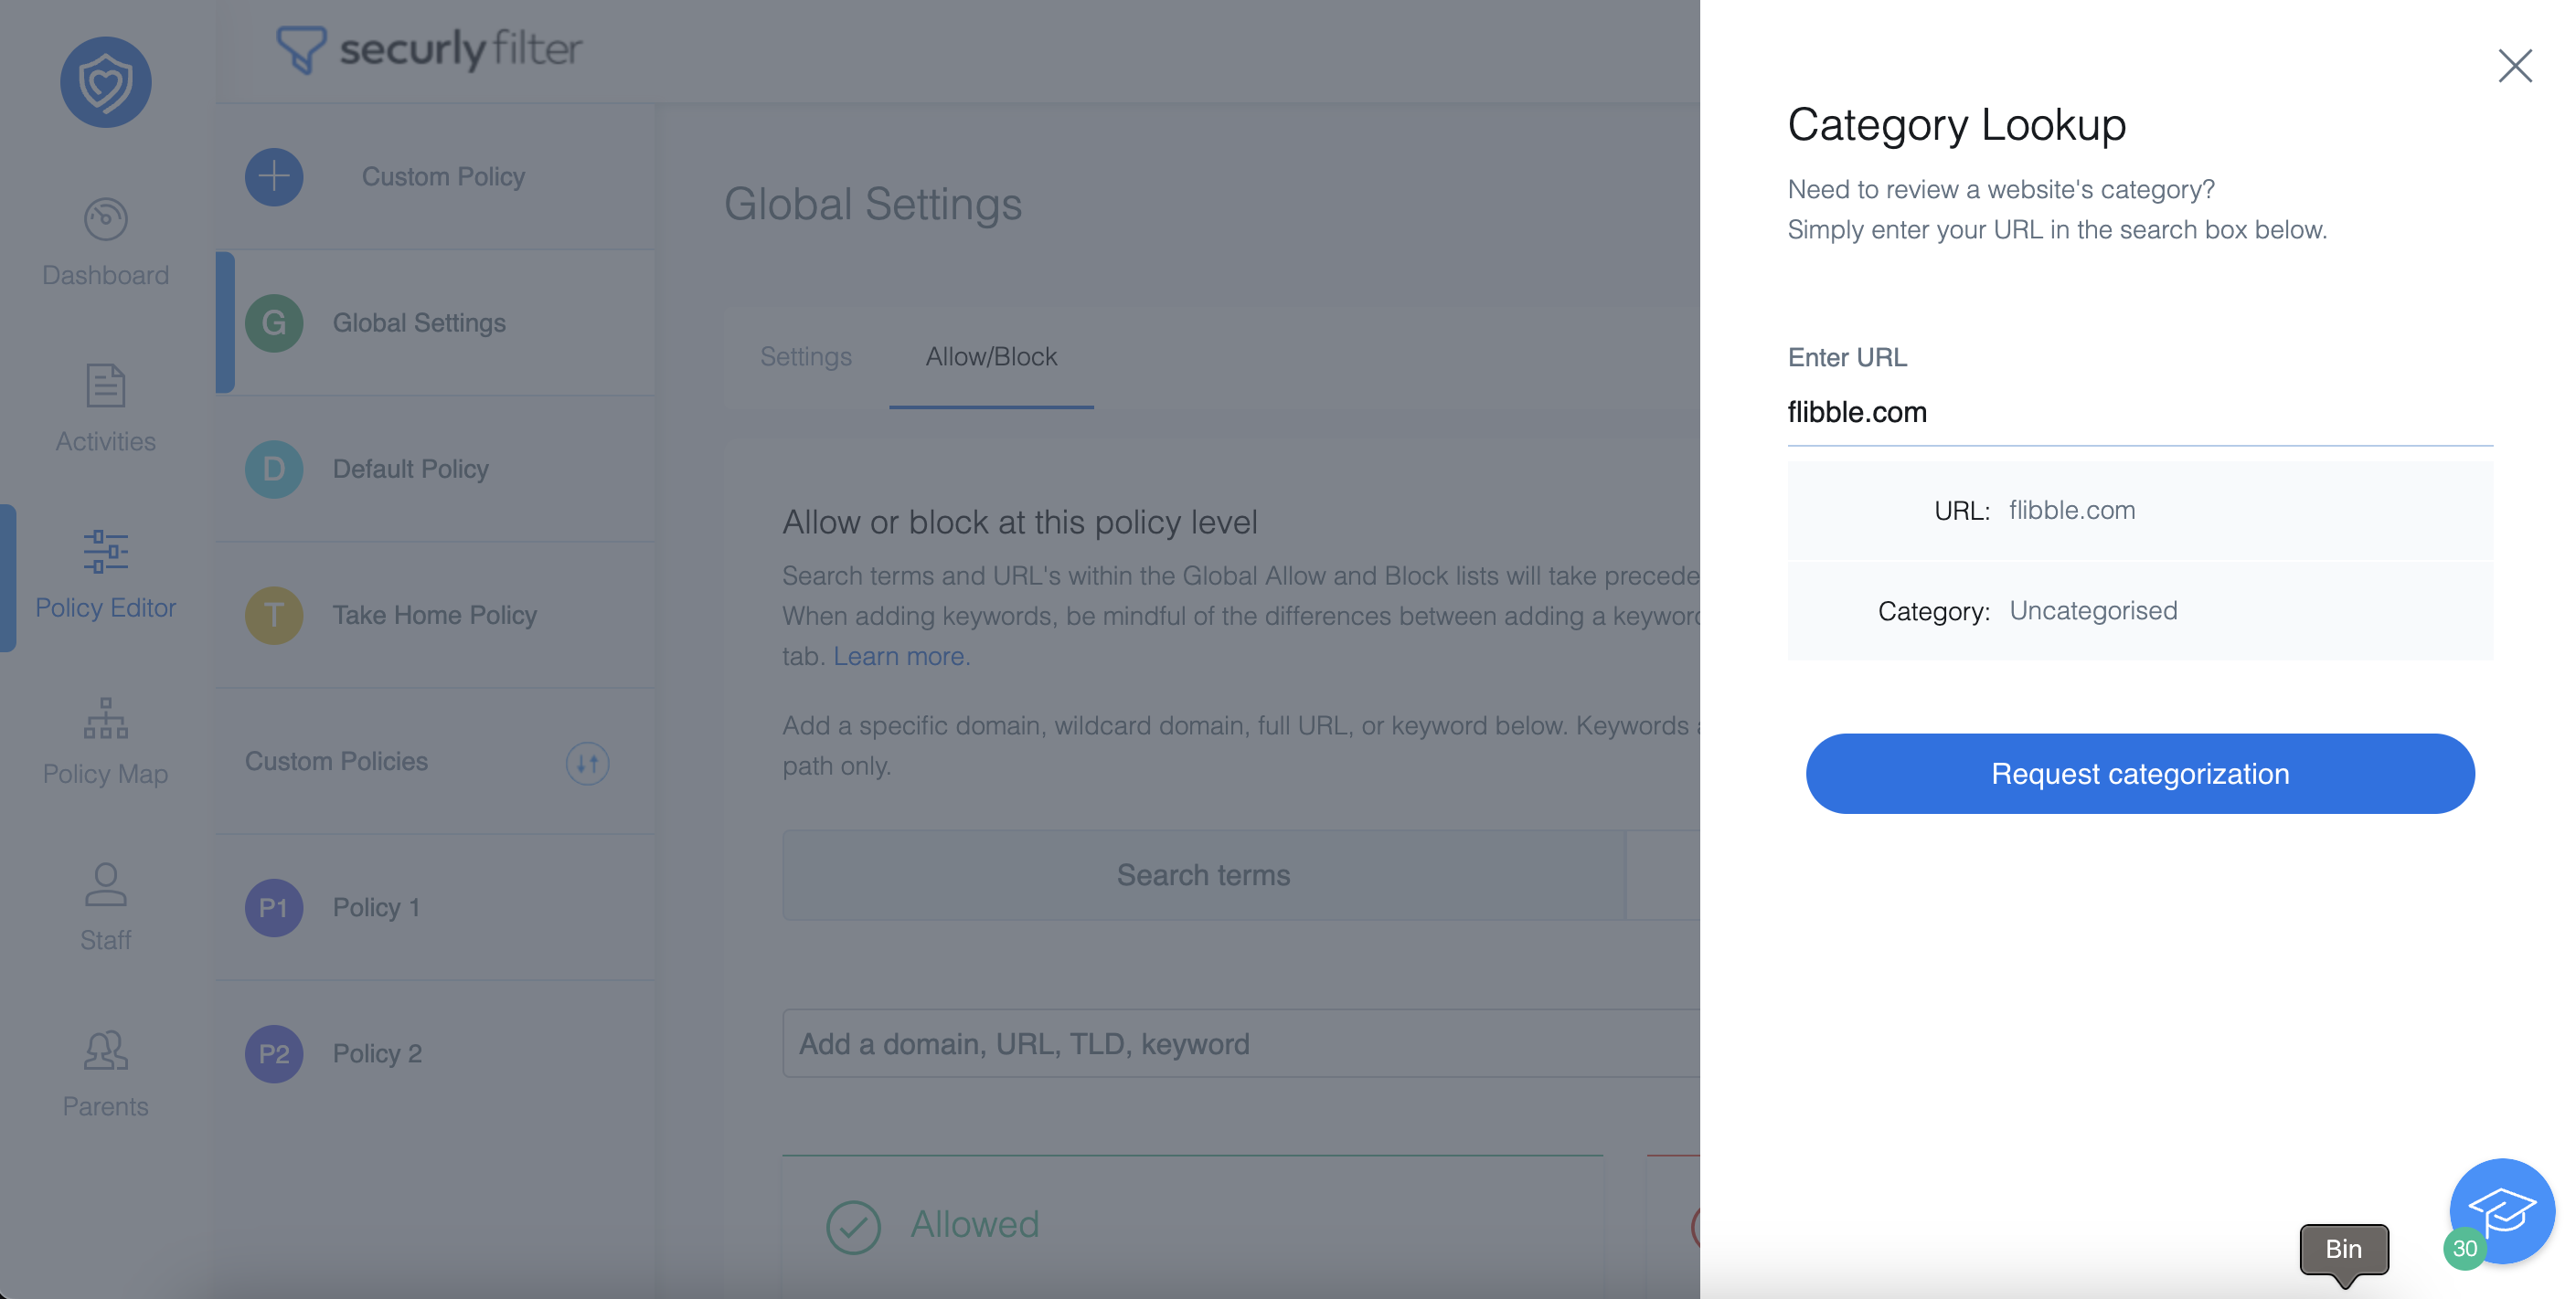This screenshot has width=2576, height=1299.
Task: Open the Staff person icon
Action: click(105, 884)
